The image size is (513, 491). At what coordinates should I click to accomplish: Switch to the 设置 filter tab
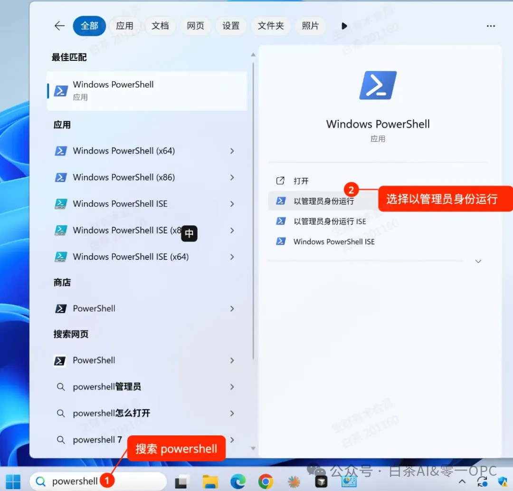(x=231, y=26)
